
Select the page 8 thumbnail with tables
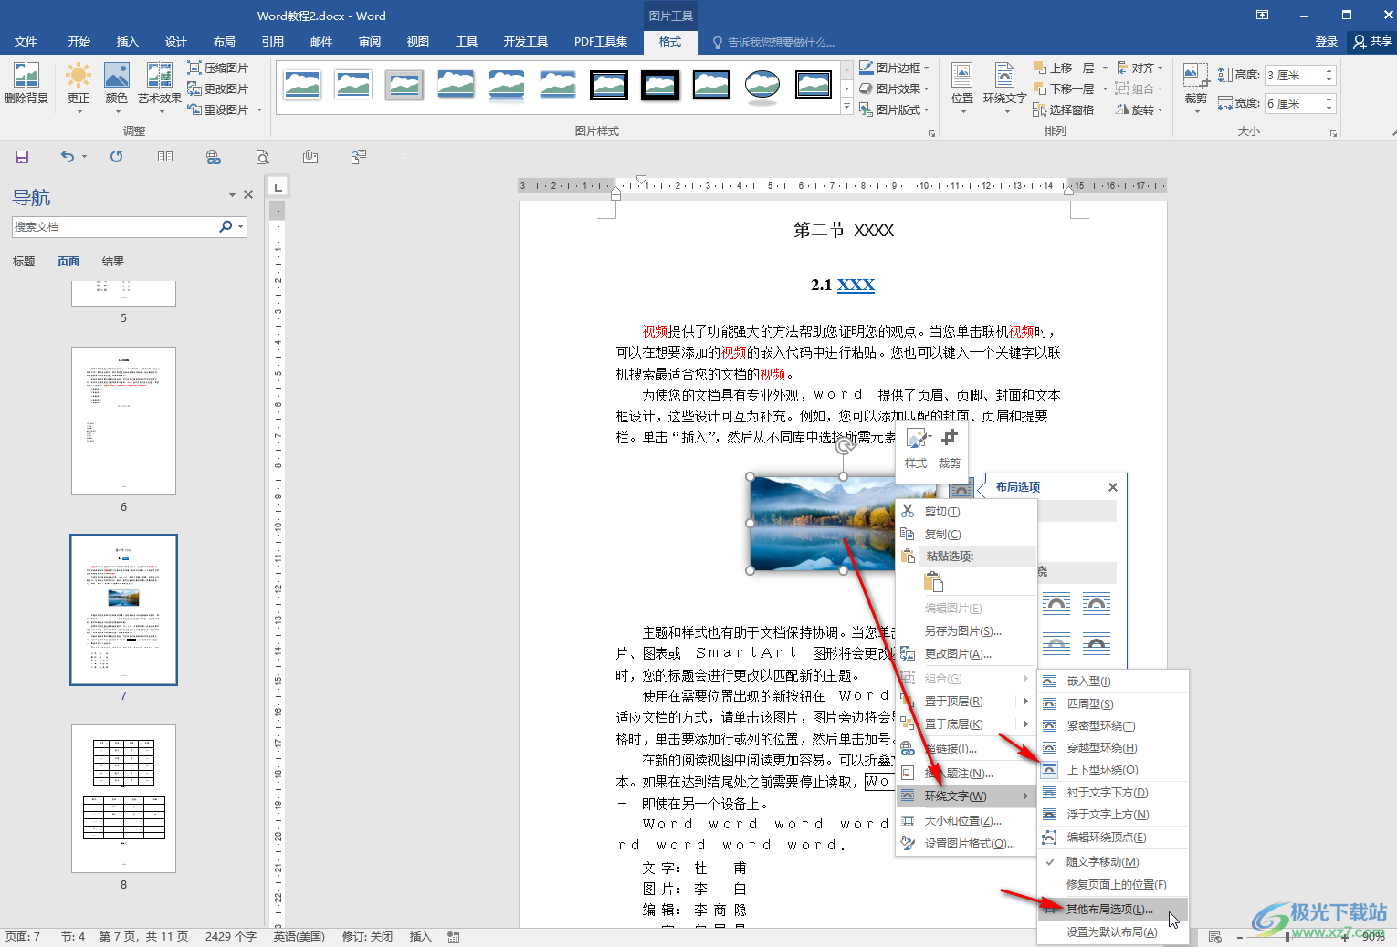click(123, 798)
